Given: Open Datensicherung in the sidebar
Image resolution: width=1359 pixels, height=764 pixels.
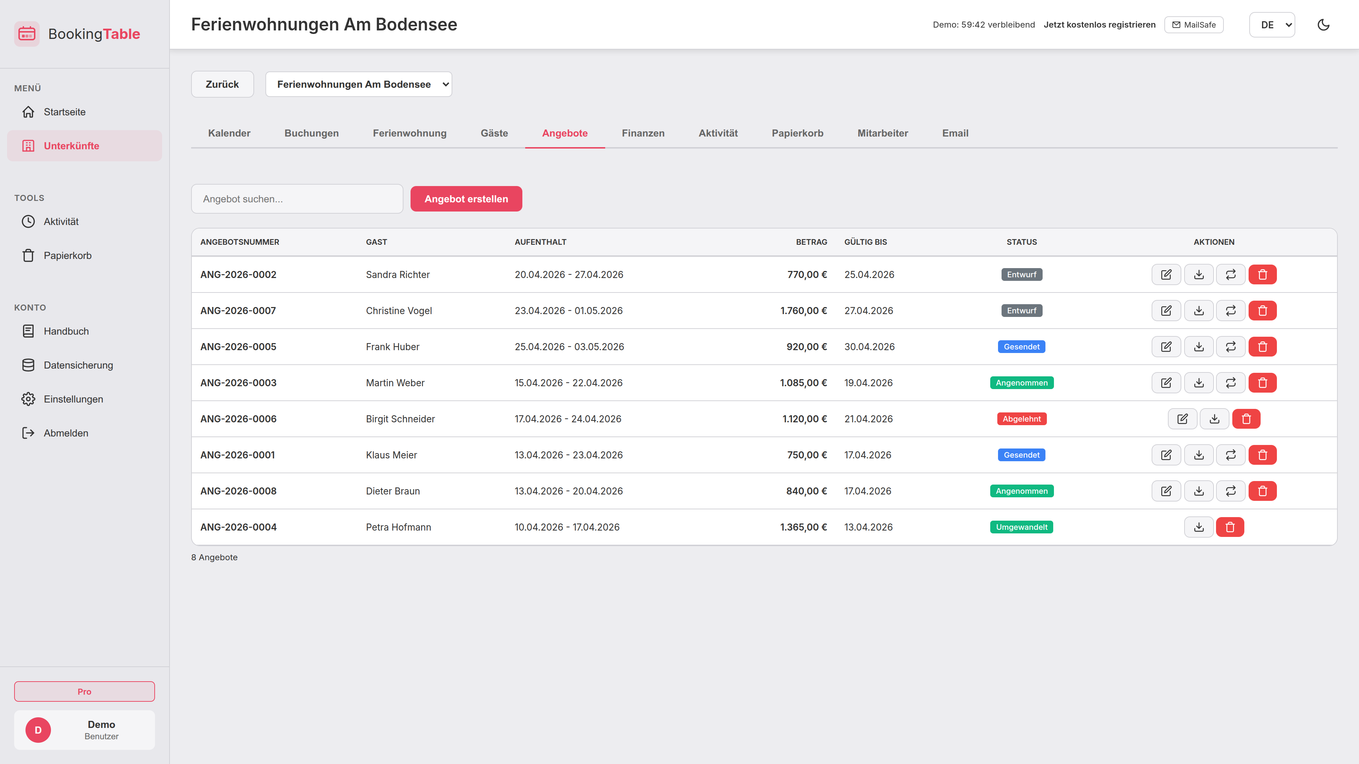Looking at the screenshot, I should [85, 365].
